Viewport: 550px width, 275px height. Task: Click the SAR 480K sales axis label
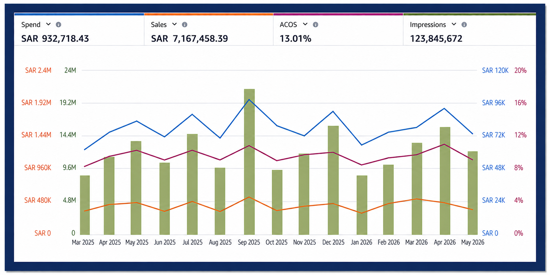38,200
